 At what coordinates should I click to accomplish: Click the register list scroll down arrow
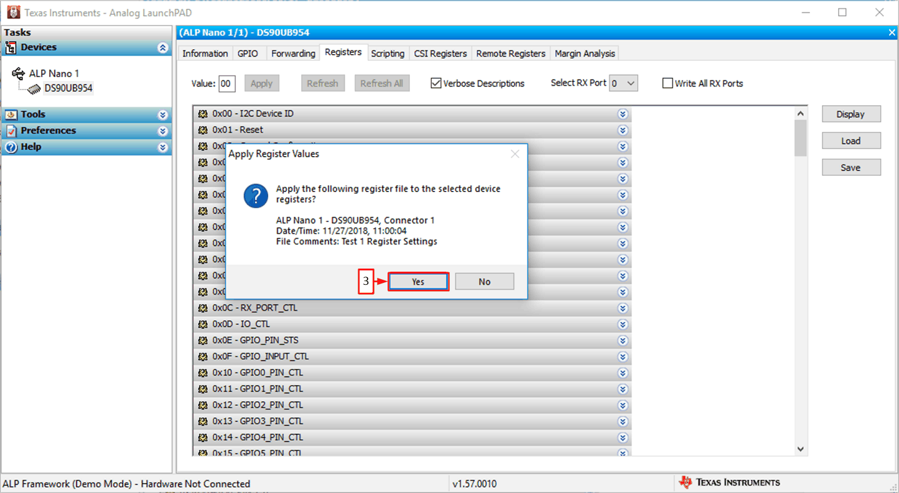(801, 449)
